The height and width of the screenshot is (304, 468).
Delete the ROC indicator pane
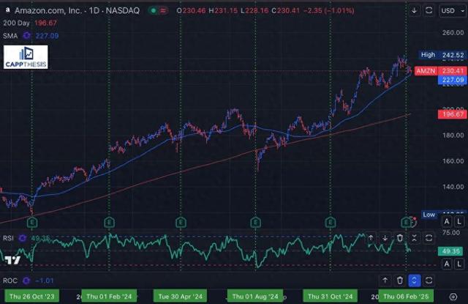pyautogui.click(x=400, y=280)
